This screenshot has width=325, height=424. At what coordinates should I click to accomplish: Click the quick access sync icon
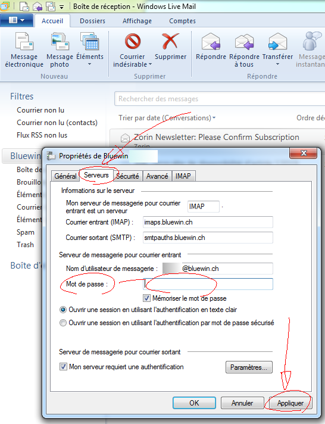[50, 6]
